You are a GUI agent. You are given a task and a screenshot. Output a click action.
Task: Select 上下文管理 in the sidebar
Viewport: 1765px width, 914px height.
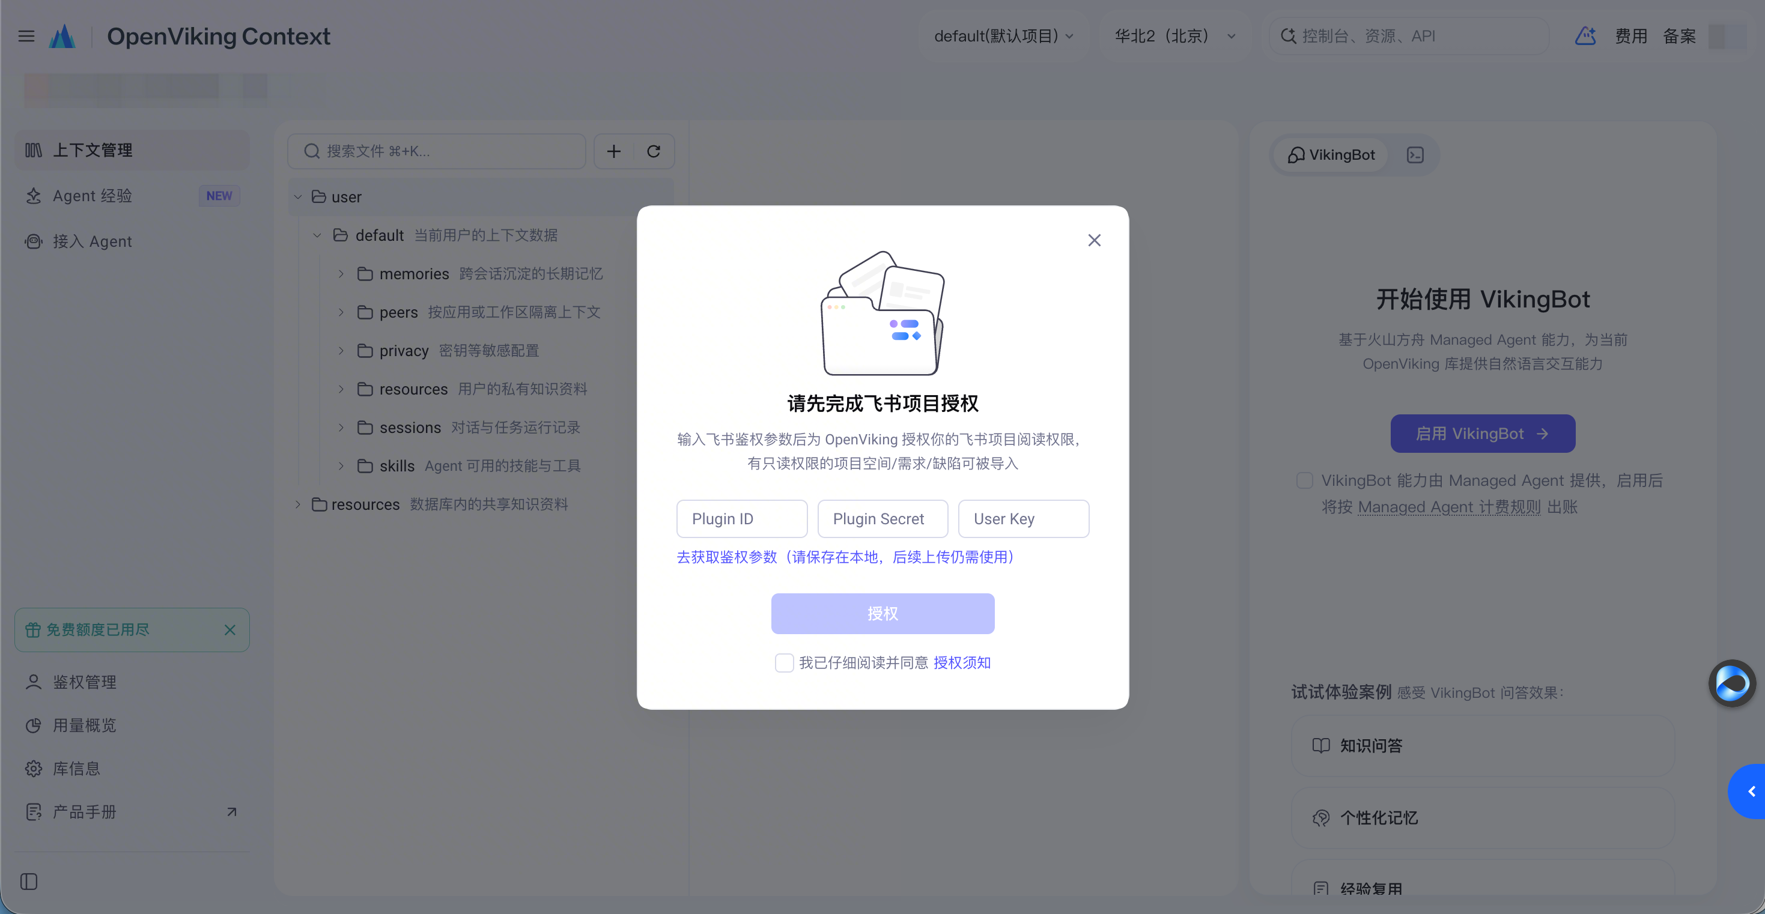coord(132,150)
